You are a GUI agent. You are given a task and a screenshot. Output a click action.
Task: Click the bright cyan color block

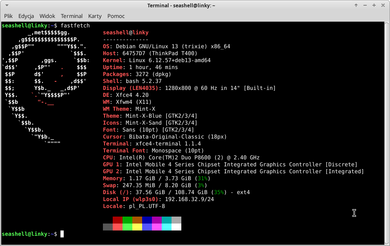[x=167, y=227]
